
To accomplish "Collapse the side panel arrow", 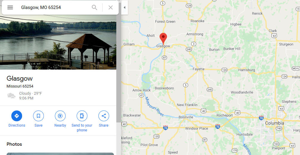I will click(x=125, y=7).
